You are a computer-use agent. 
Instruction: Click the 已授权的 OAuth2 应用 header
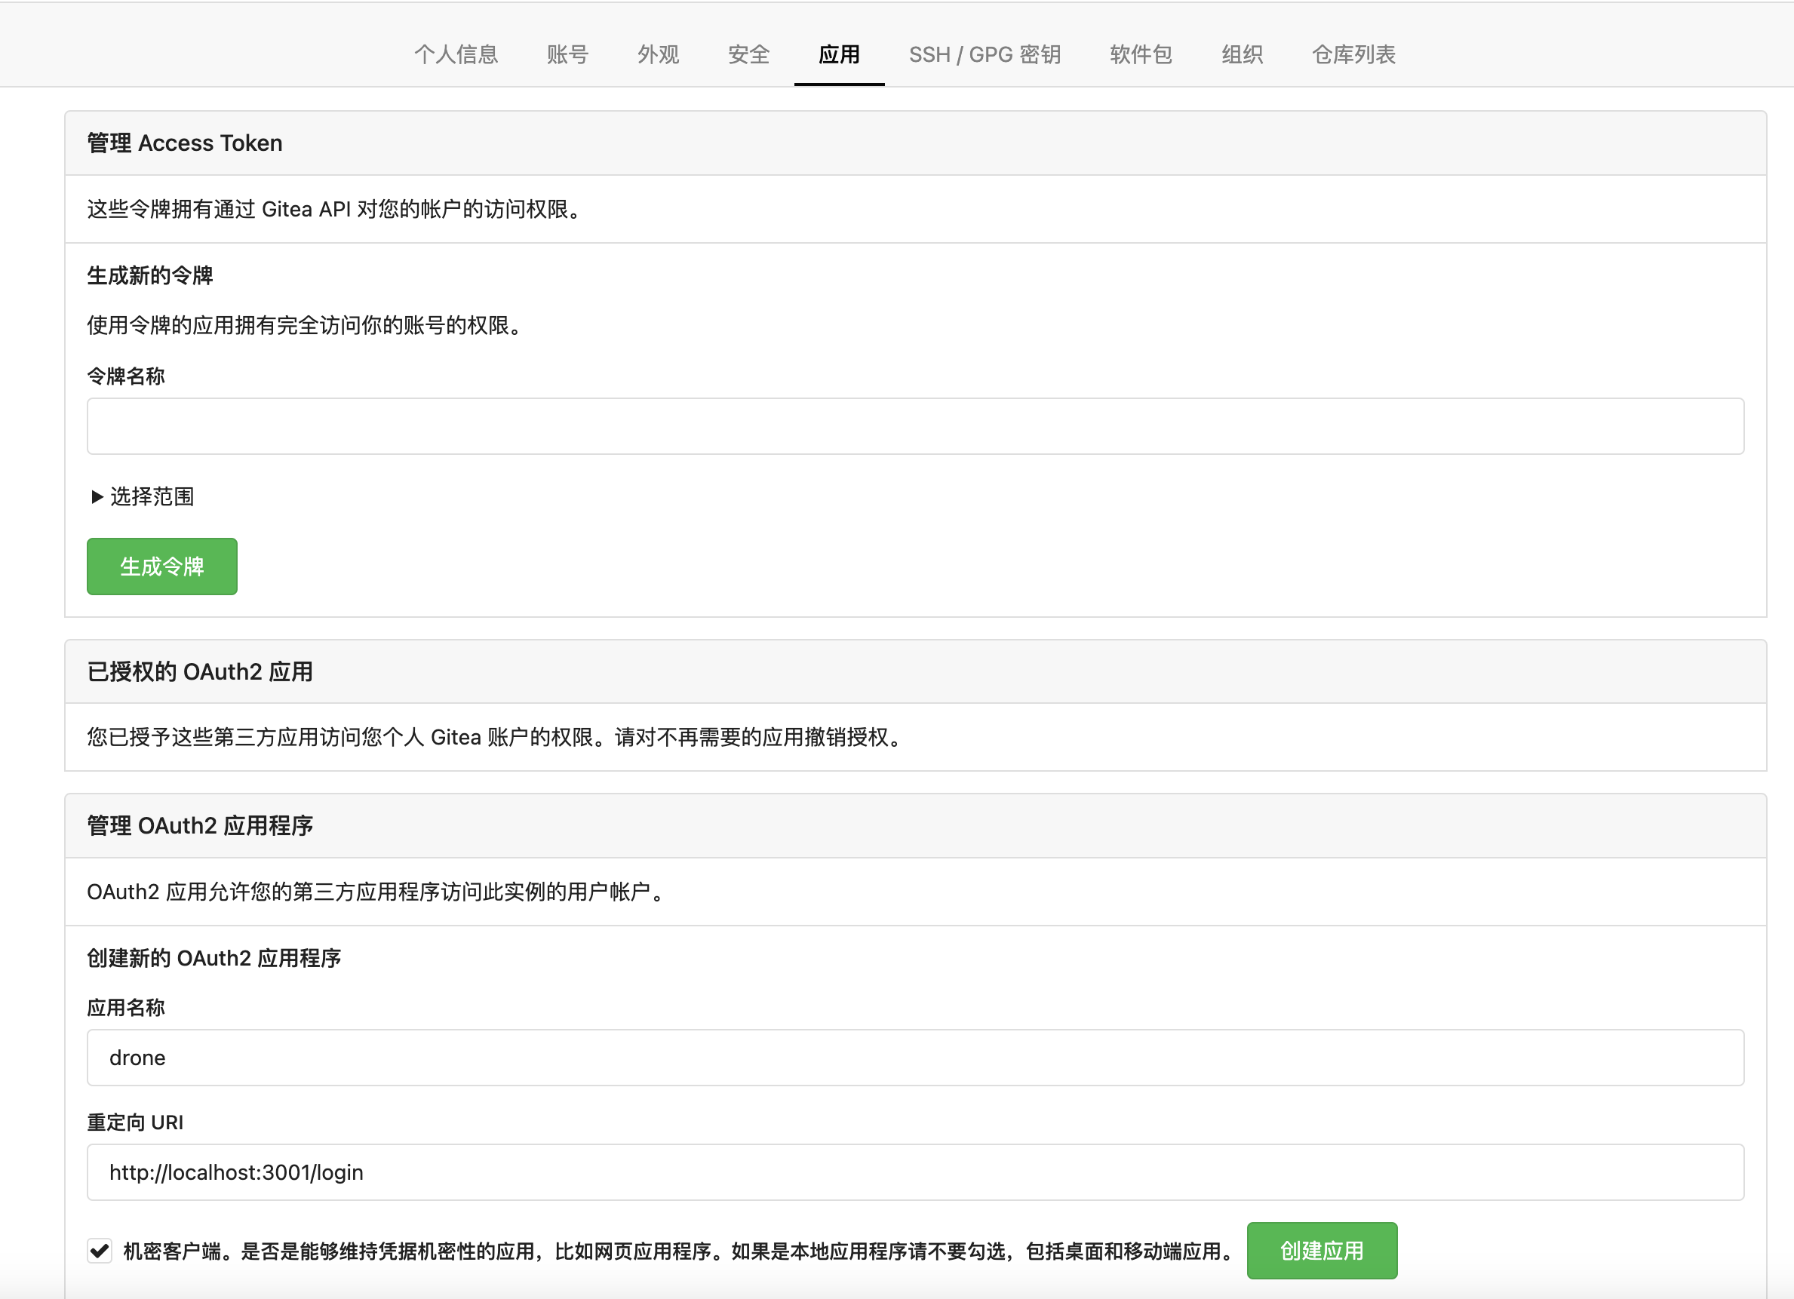[x=199, y=671]
